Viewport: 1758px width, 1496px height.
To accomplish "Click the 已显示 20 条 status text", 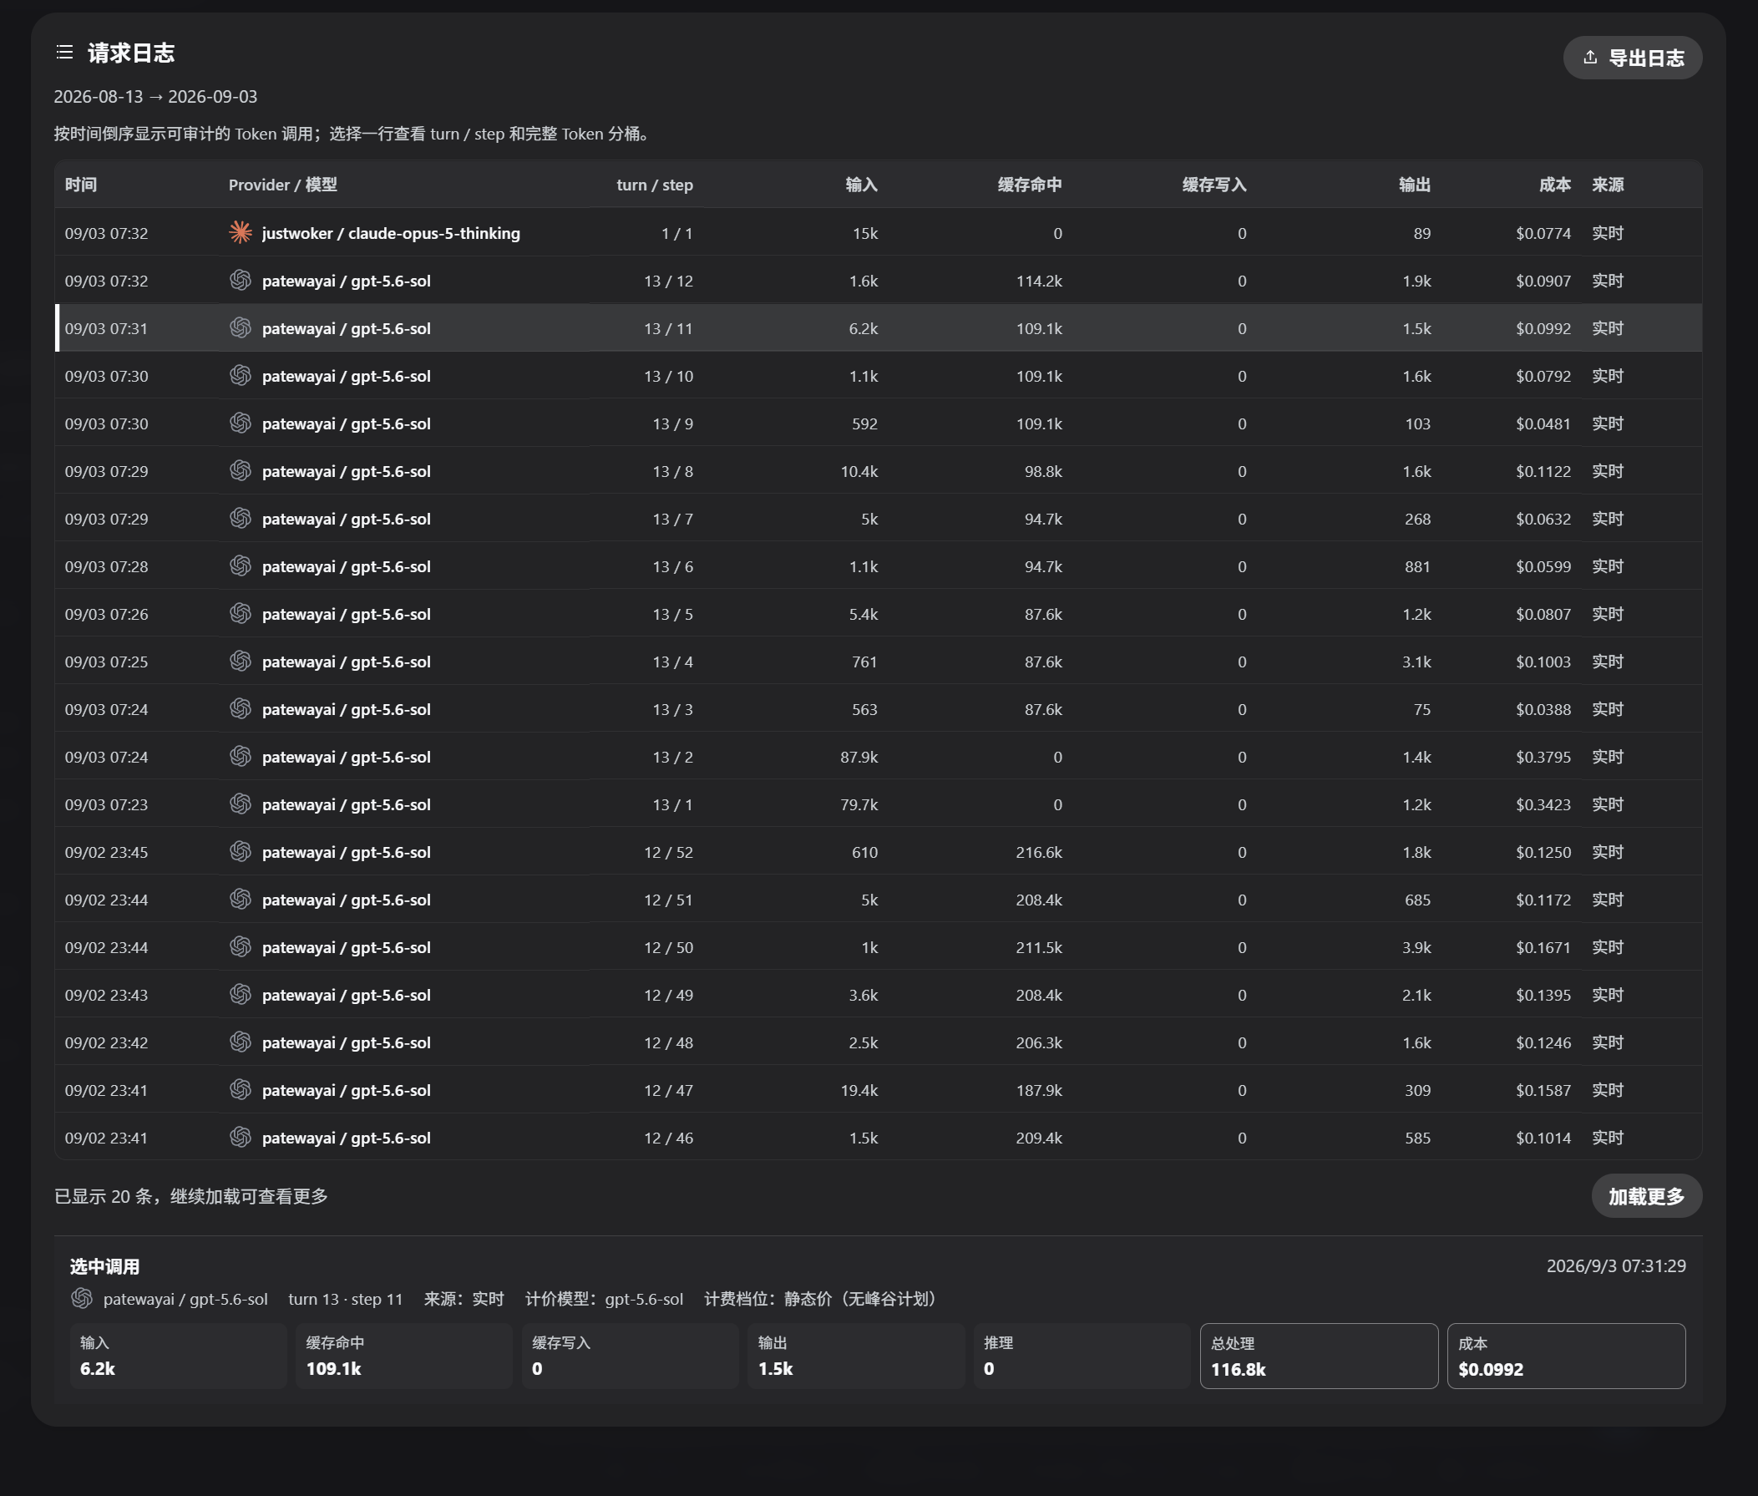I will 190,1196.
